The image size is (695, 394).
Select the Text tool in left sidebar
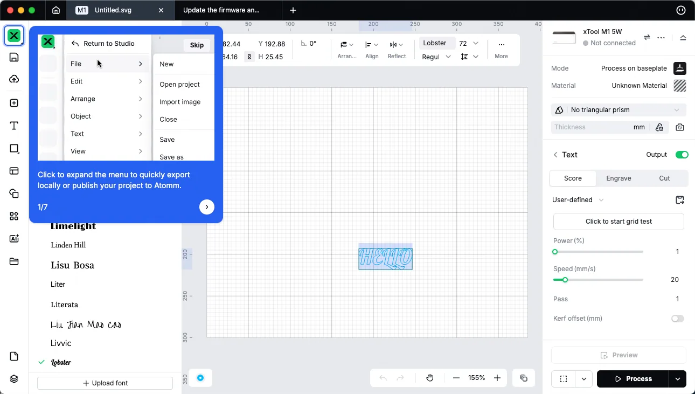coord(14,126)
